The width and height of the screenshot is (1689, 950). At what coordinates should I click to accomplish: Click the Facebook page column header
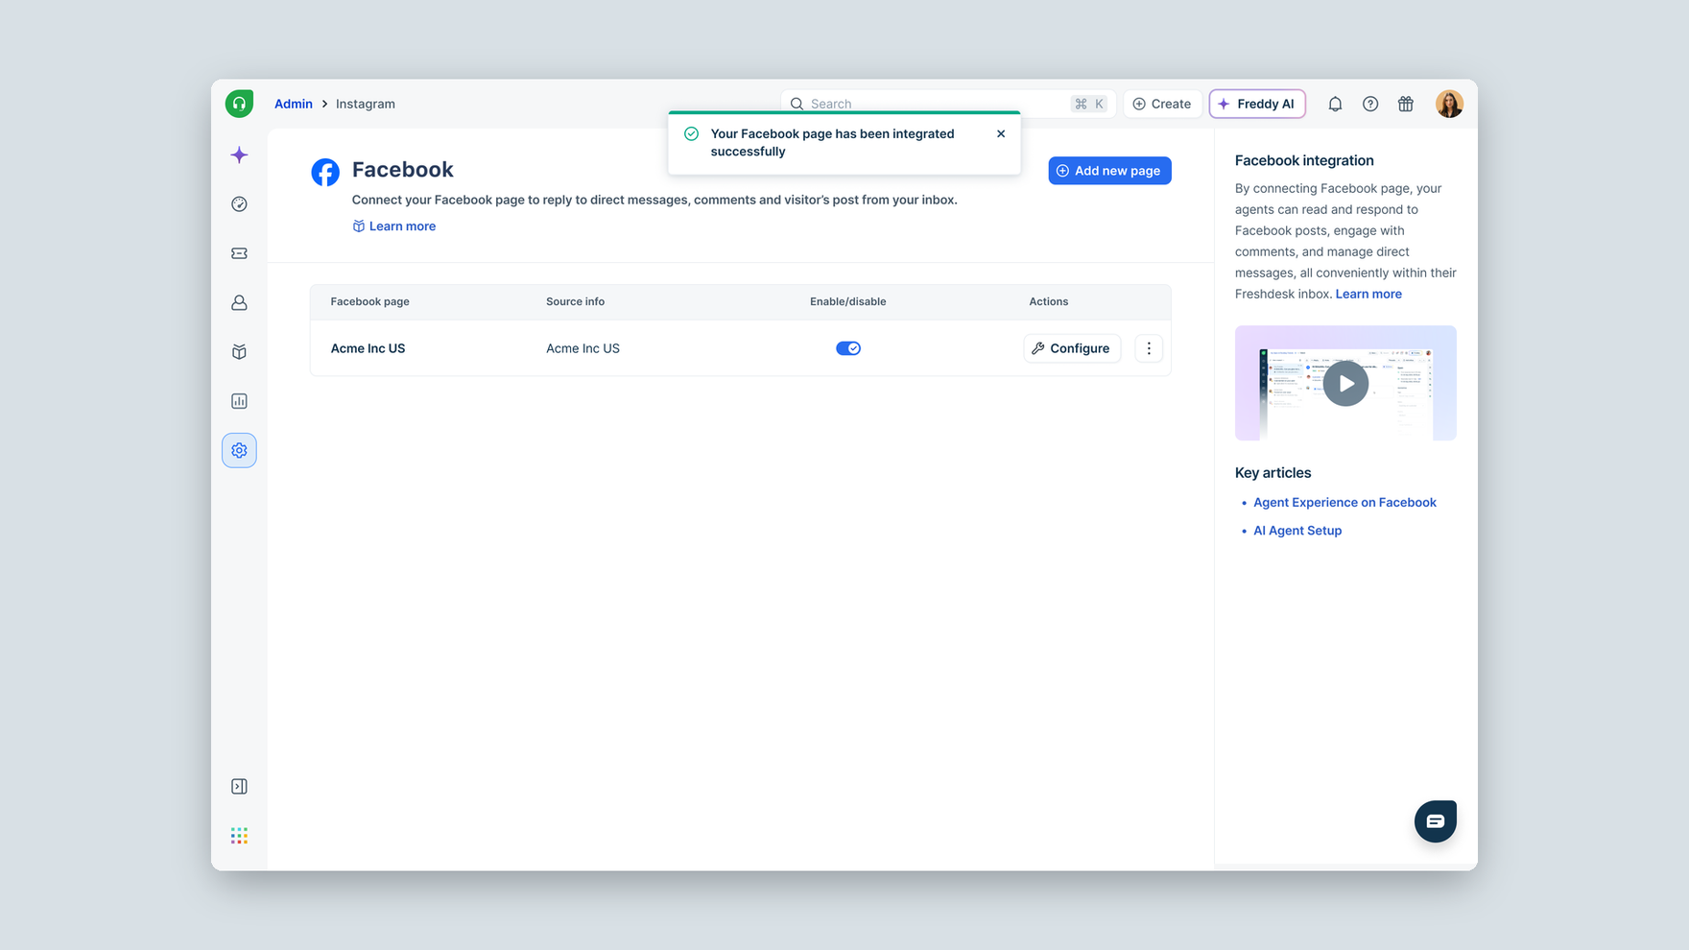click(x=370, y=301)
